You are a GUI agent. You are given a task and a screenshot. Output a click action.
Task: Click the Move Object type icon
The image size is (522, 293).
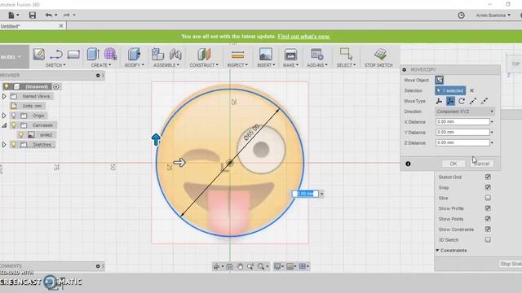click(439, 80)
